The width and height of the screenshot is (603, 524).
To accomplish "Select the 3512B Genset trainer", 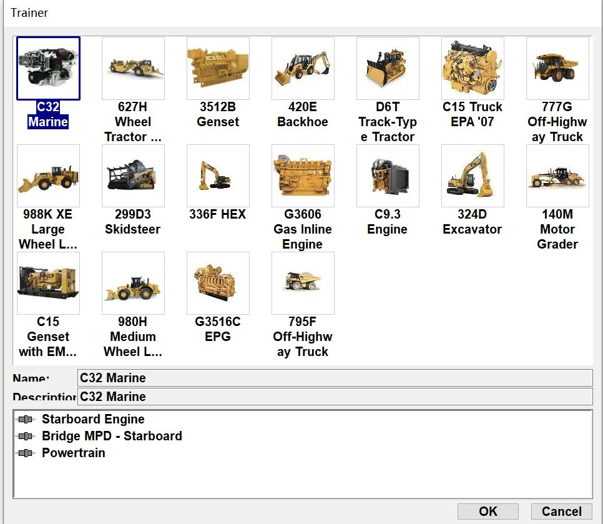I will 218,67.
